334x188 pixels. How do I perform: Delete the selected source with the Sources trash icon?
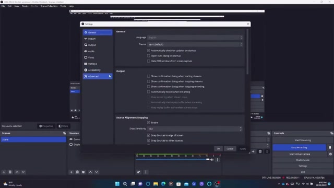[x=77, y=172]
